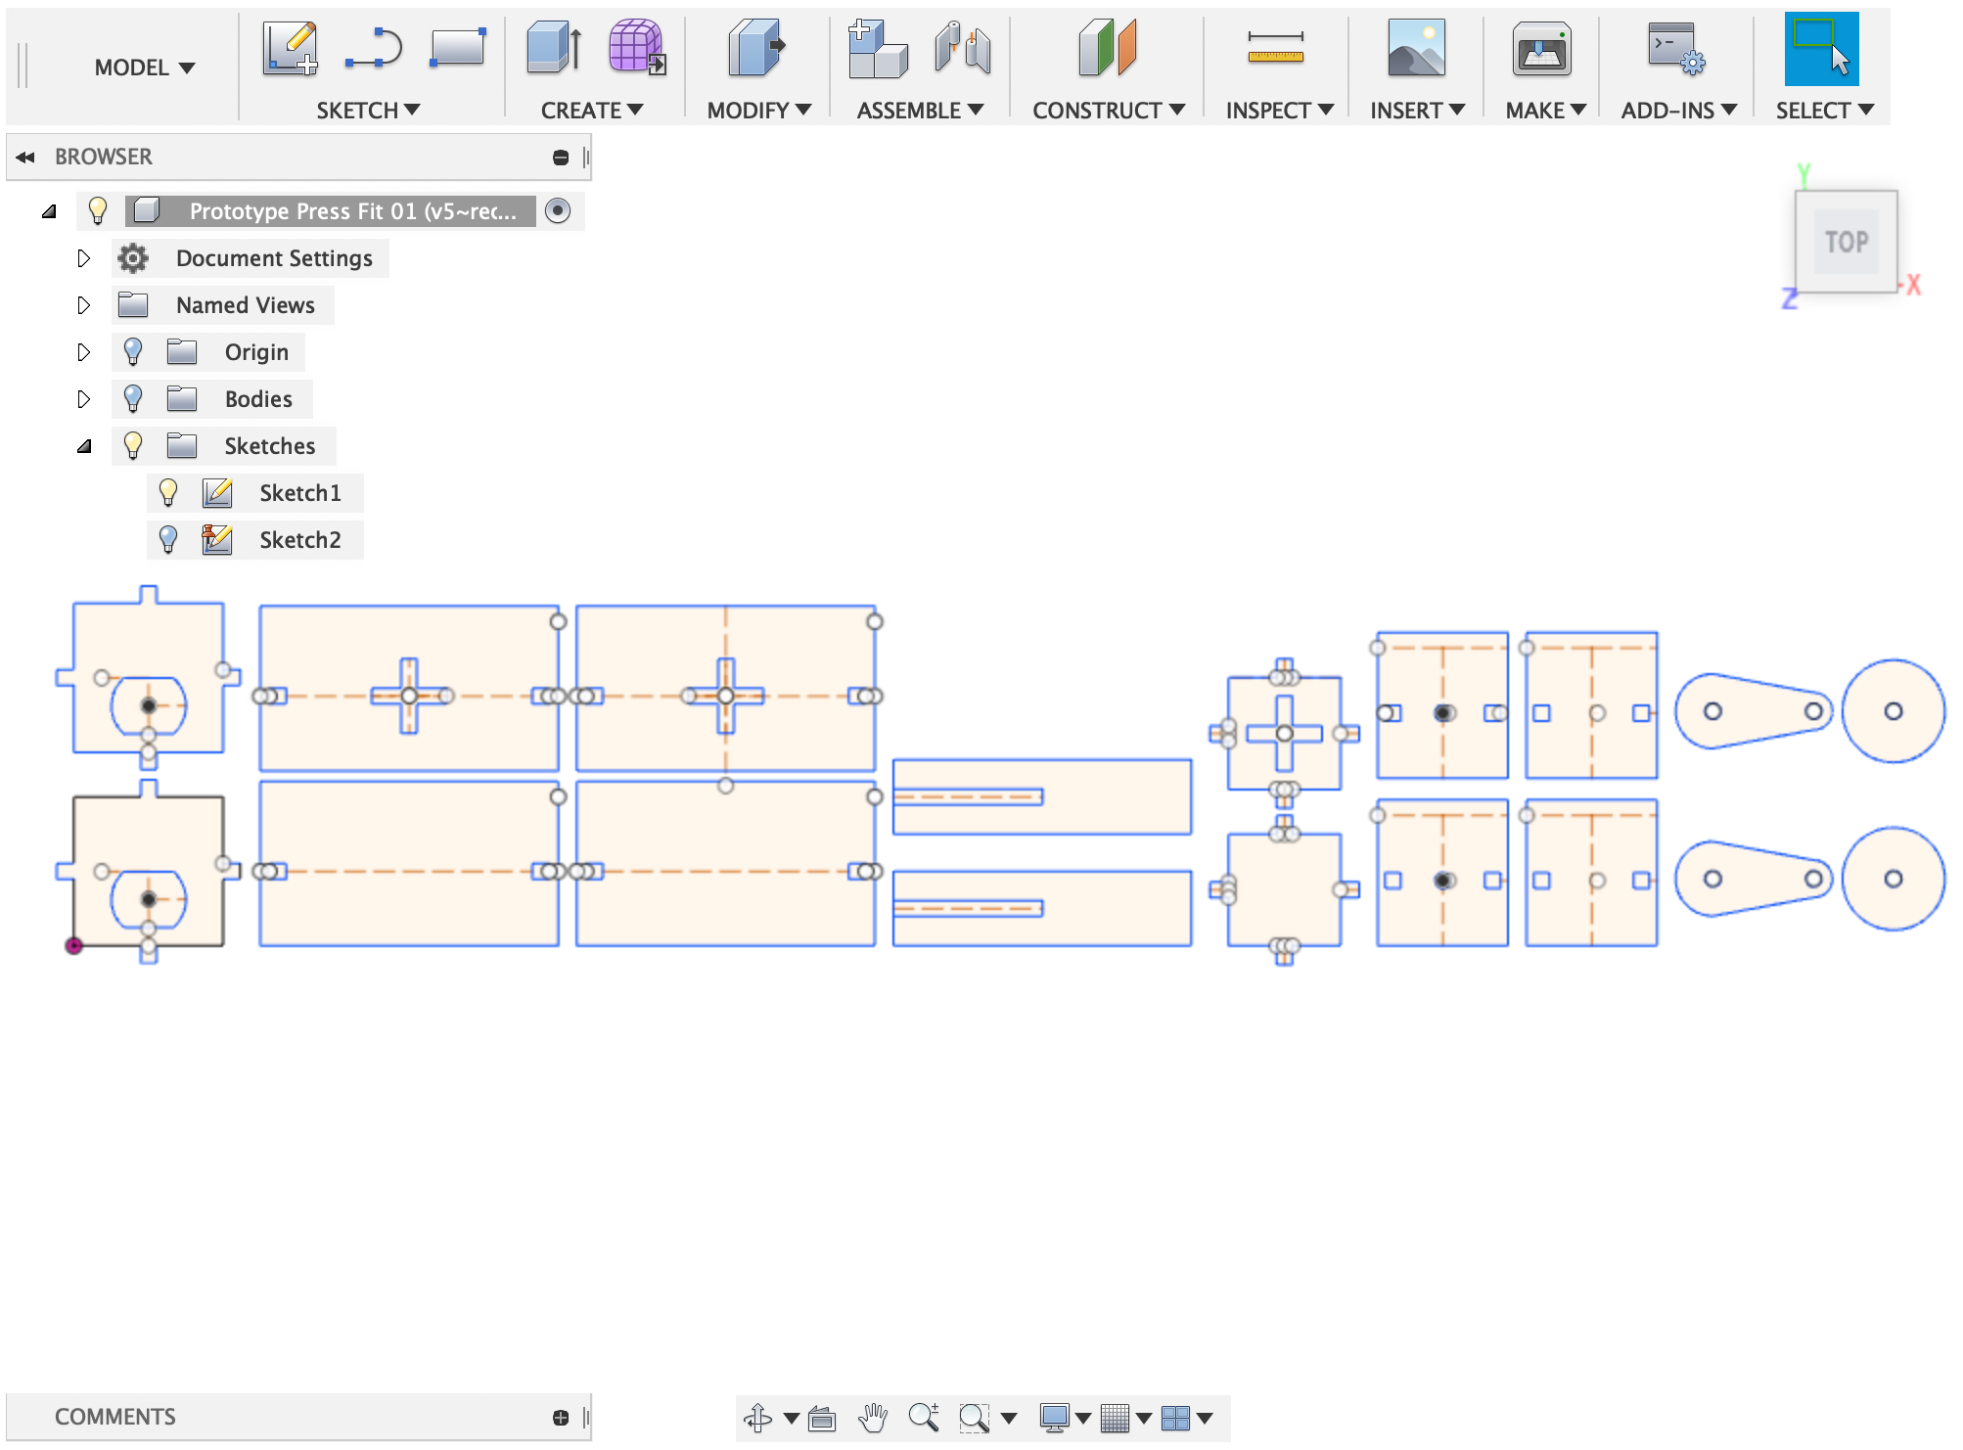Select the Rectangle sketch tool
Screen dimensions: 1963x1450
[x=457, y=47]
